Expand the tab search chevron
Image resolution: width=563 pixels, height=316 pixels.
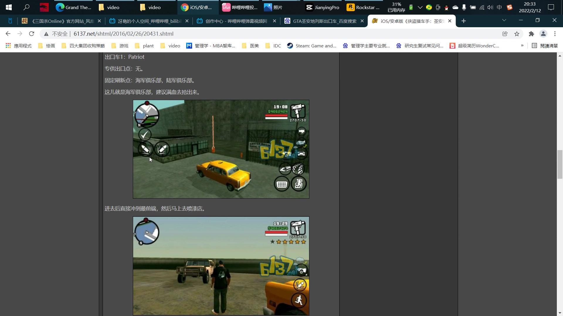504,20
